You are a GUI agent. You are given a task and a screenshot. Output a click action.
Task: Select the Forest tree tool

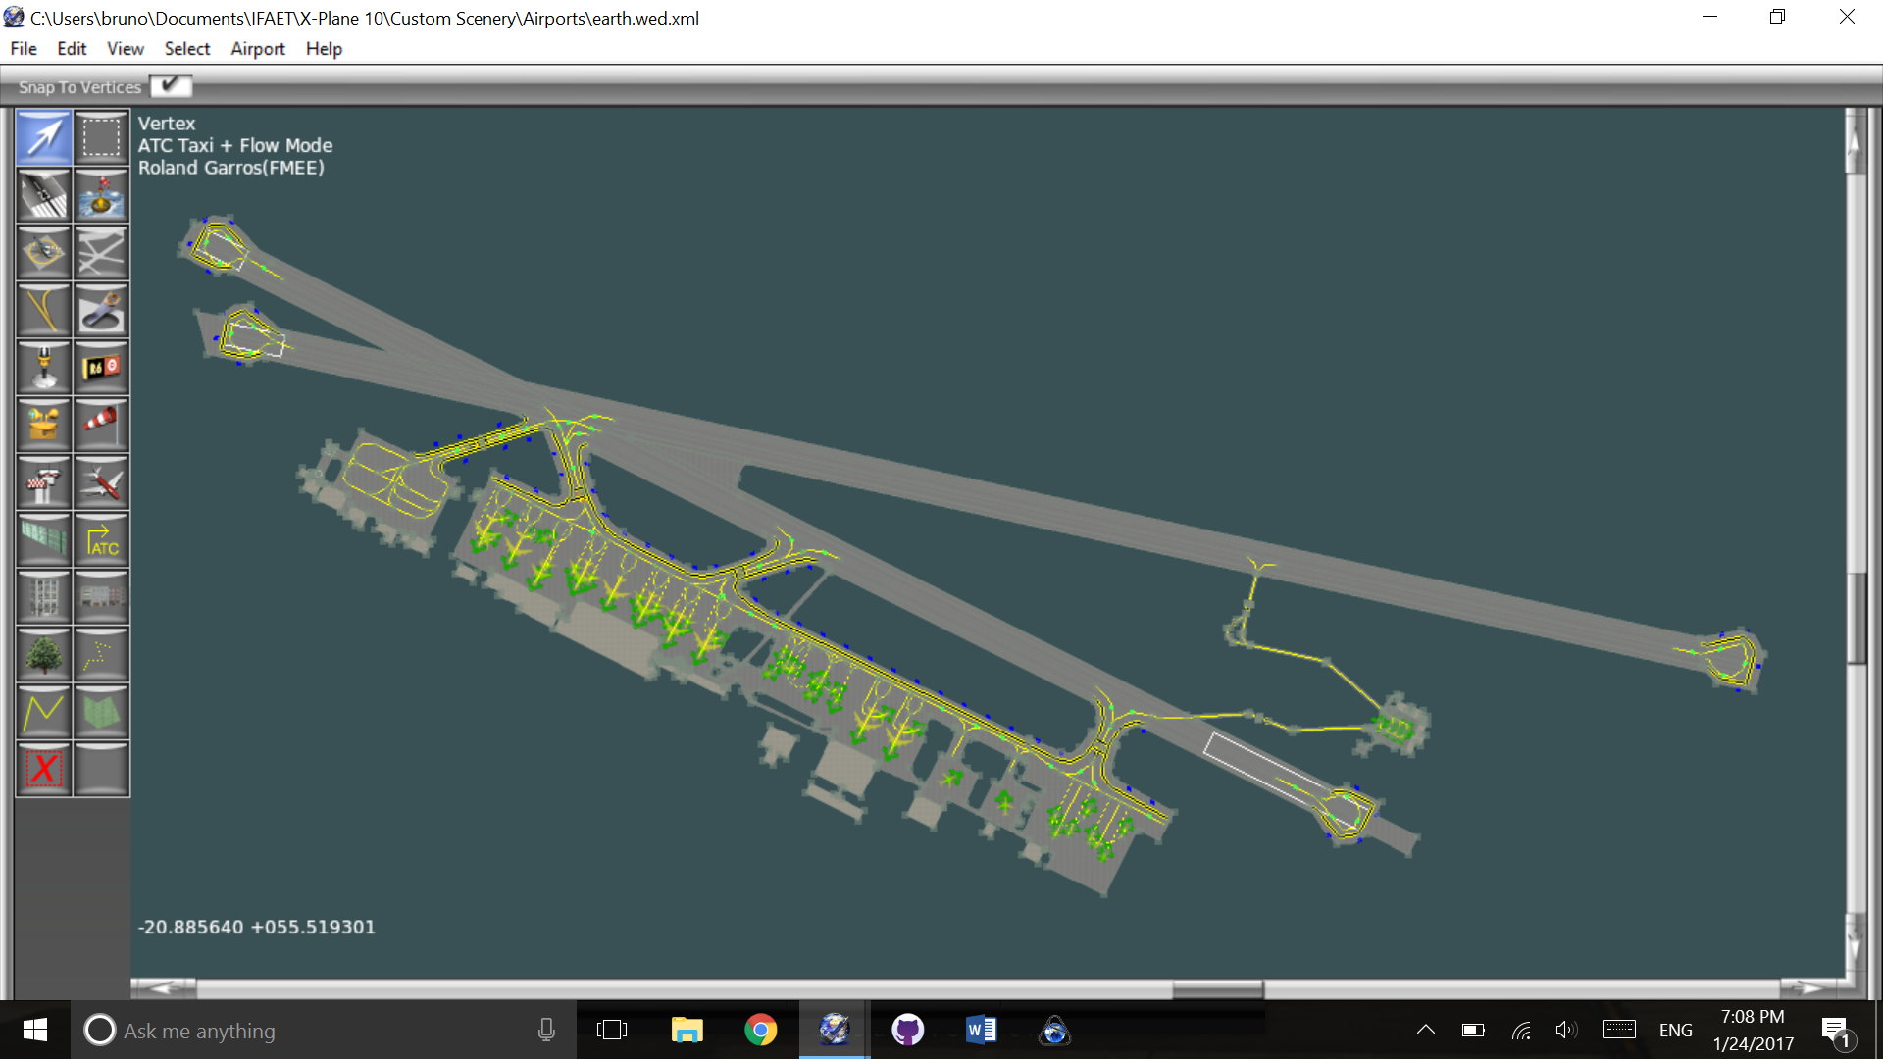(44, 654)
